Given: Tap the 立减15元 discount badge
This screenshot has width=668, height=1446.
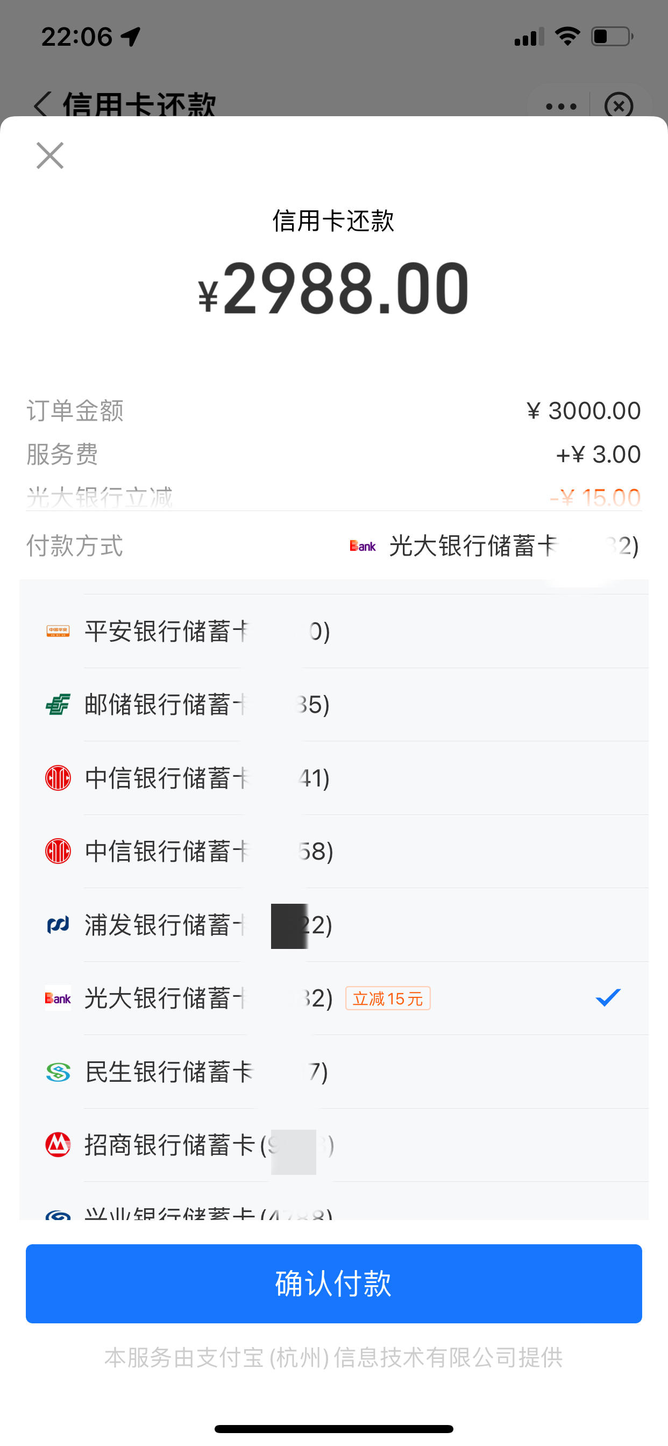Looking at the screenshot, I should (388, 998).
